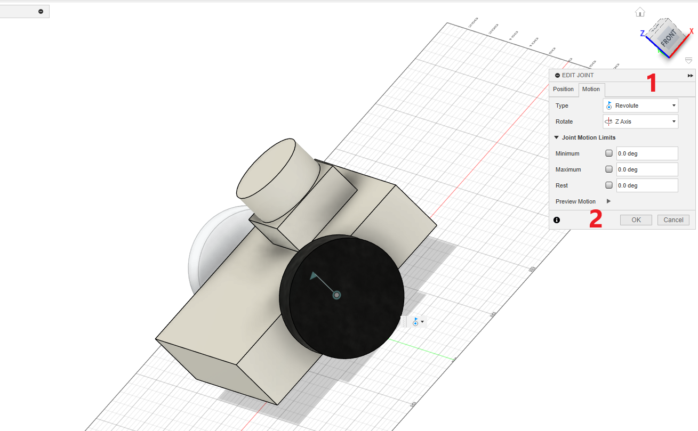Click the joint origin marker on the black wheel

pos(336,295)
